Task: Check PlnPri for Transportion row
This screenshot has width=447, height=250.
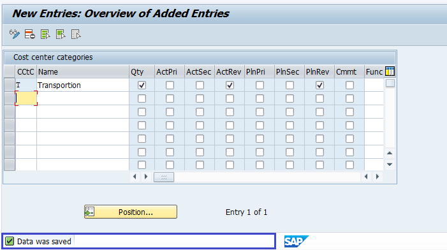Action: pos(260,85)
